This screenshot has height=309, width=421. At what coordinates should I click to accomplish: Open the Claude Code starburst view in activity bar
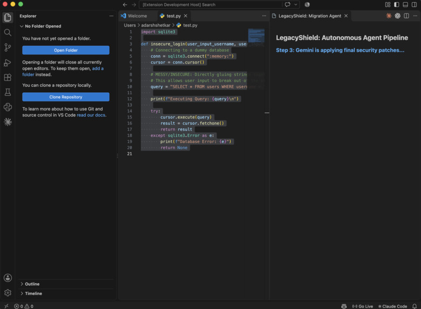pyautogui.click(x=8, y=122)
